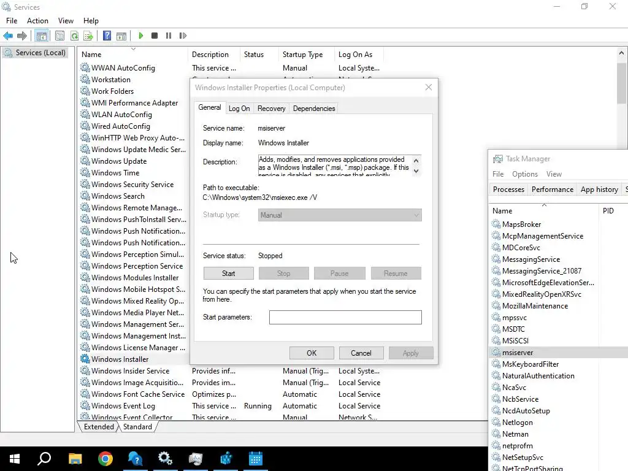Click the Back arrow in Services toolbar

coord(8,36)
